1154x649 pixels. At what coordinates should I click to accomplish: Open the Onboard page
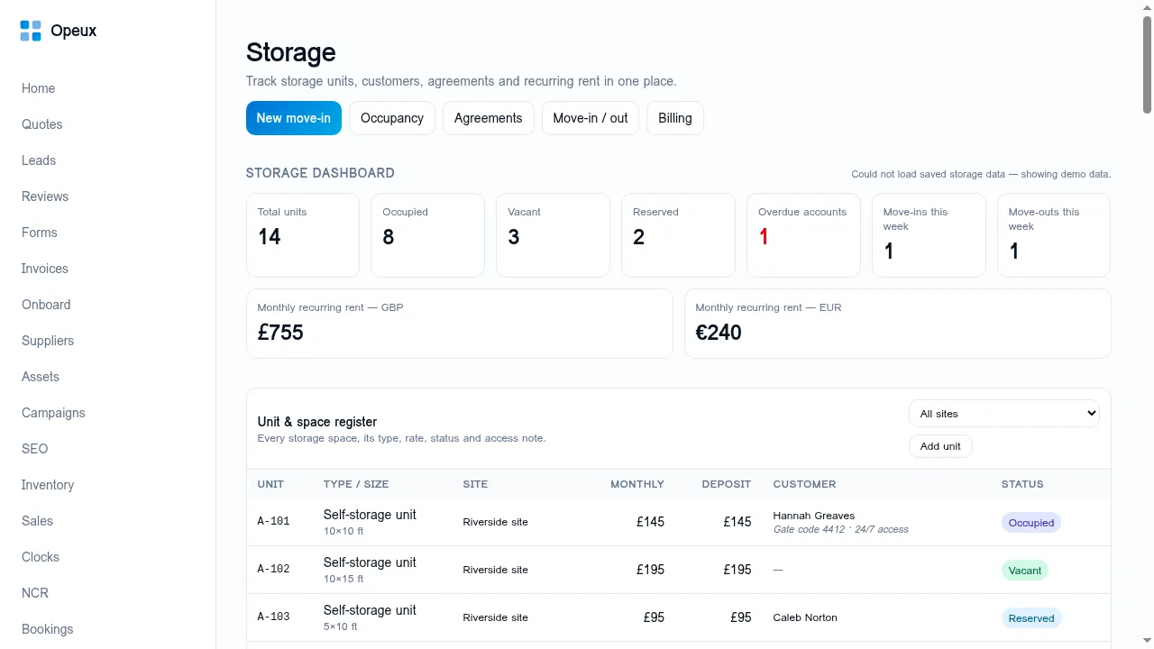point(46,305)
